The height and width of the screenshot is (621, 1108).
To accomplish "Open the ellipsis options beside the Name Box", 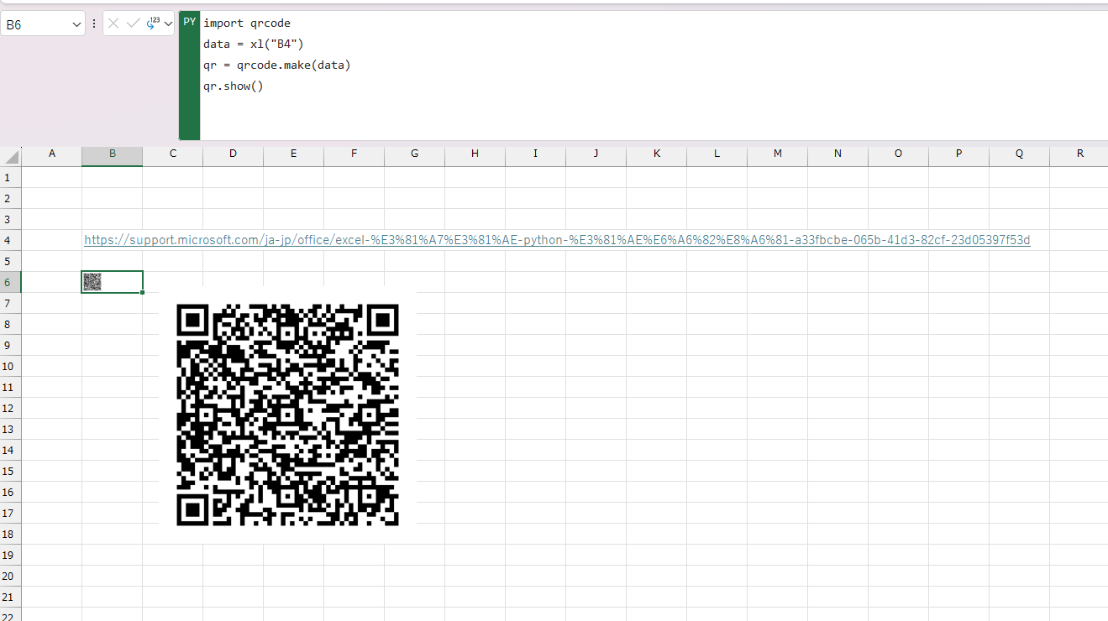I will tap(93, 23).
